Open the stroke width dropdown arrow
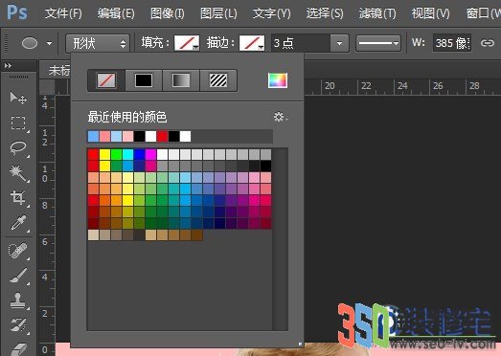This screenshot has height=356, width=501. click(340, 43)
